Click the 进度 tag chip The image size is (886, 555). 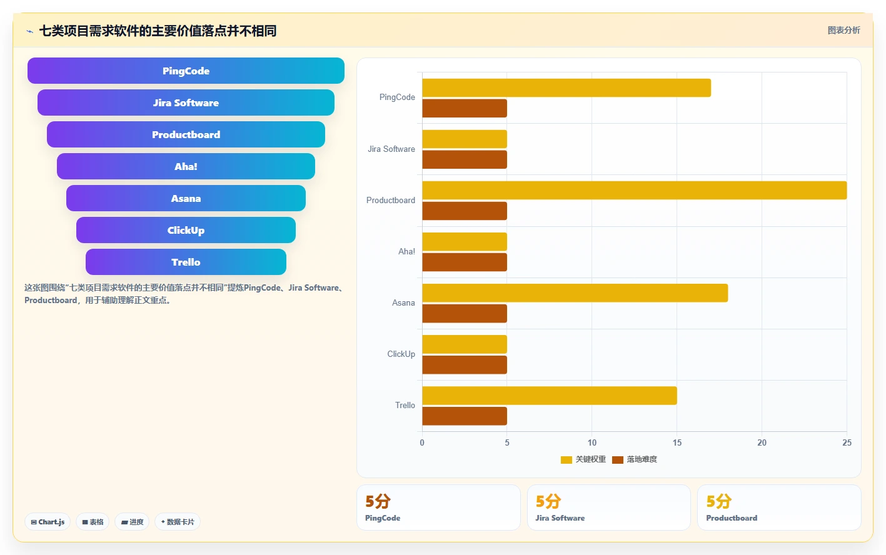(x=132, y=522)
